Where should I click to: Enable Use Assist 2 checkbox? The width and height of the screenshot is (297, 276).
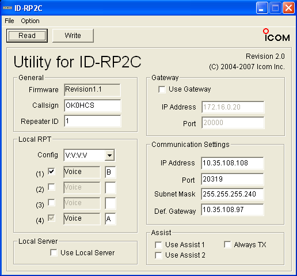(158, 255)
